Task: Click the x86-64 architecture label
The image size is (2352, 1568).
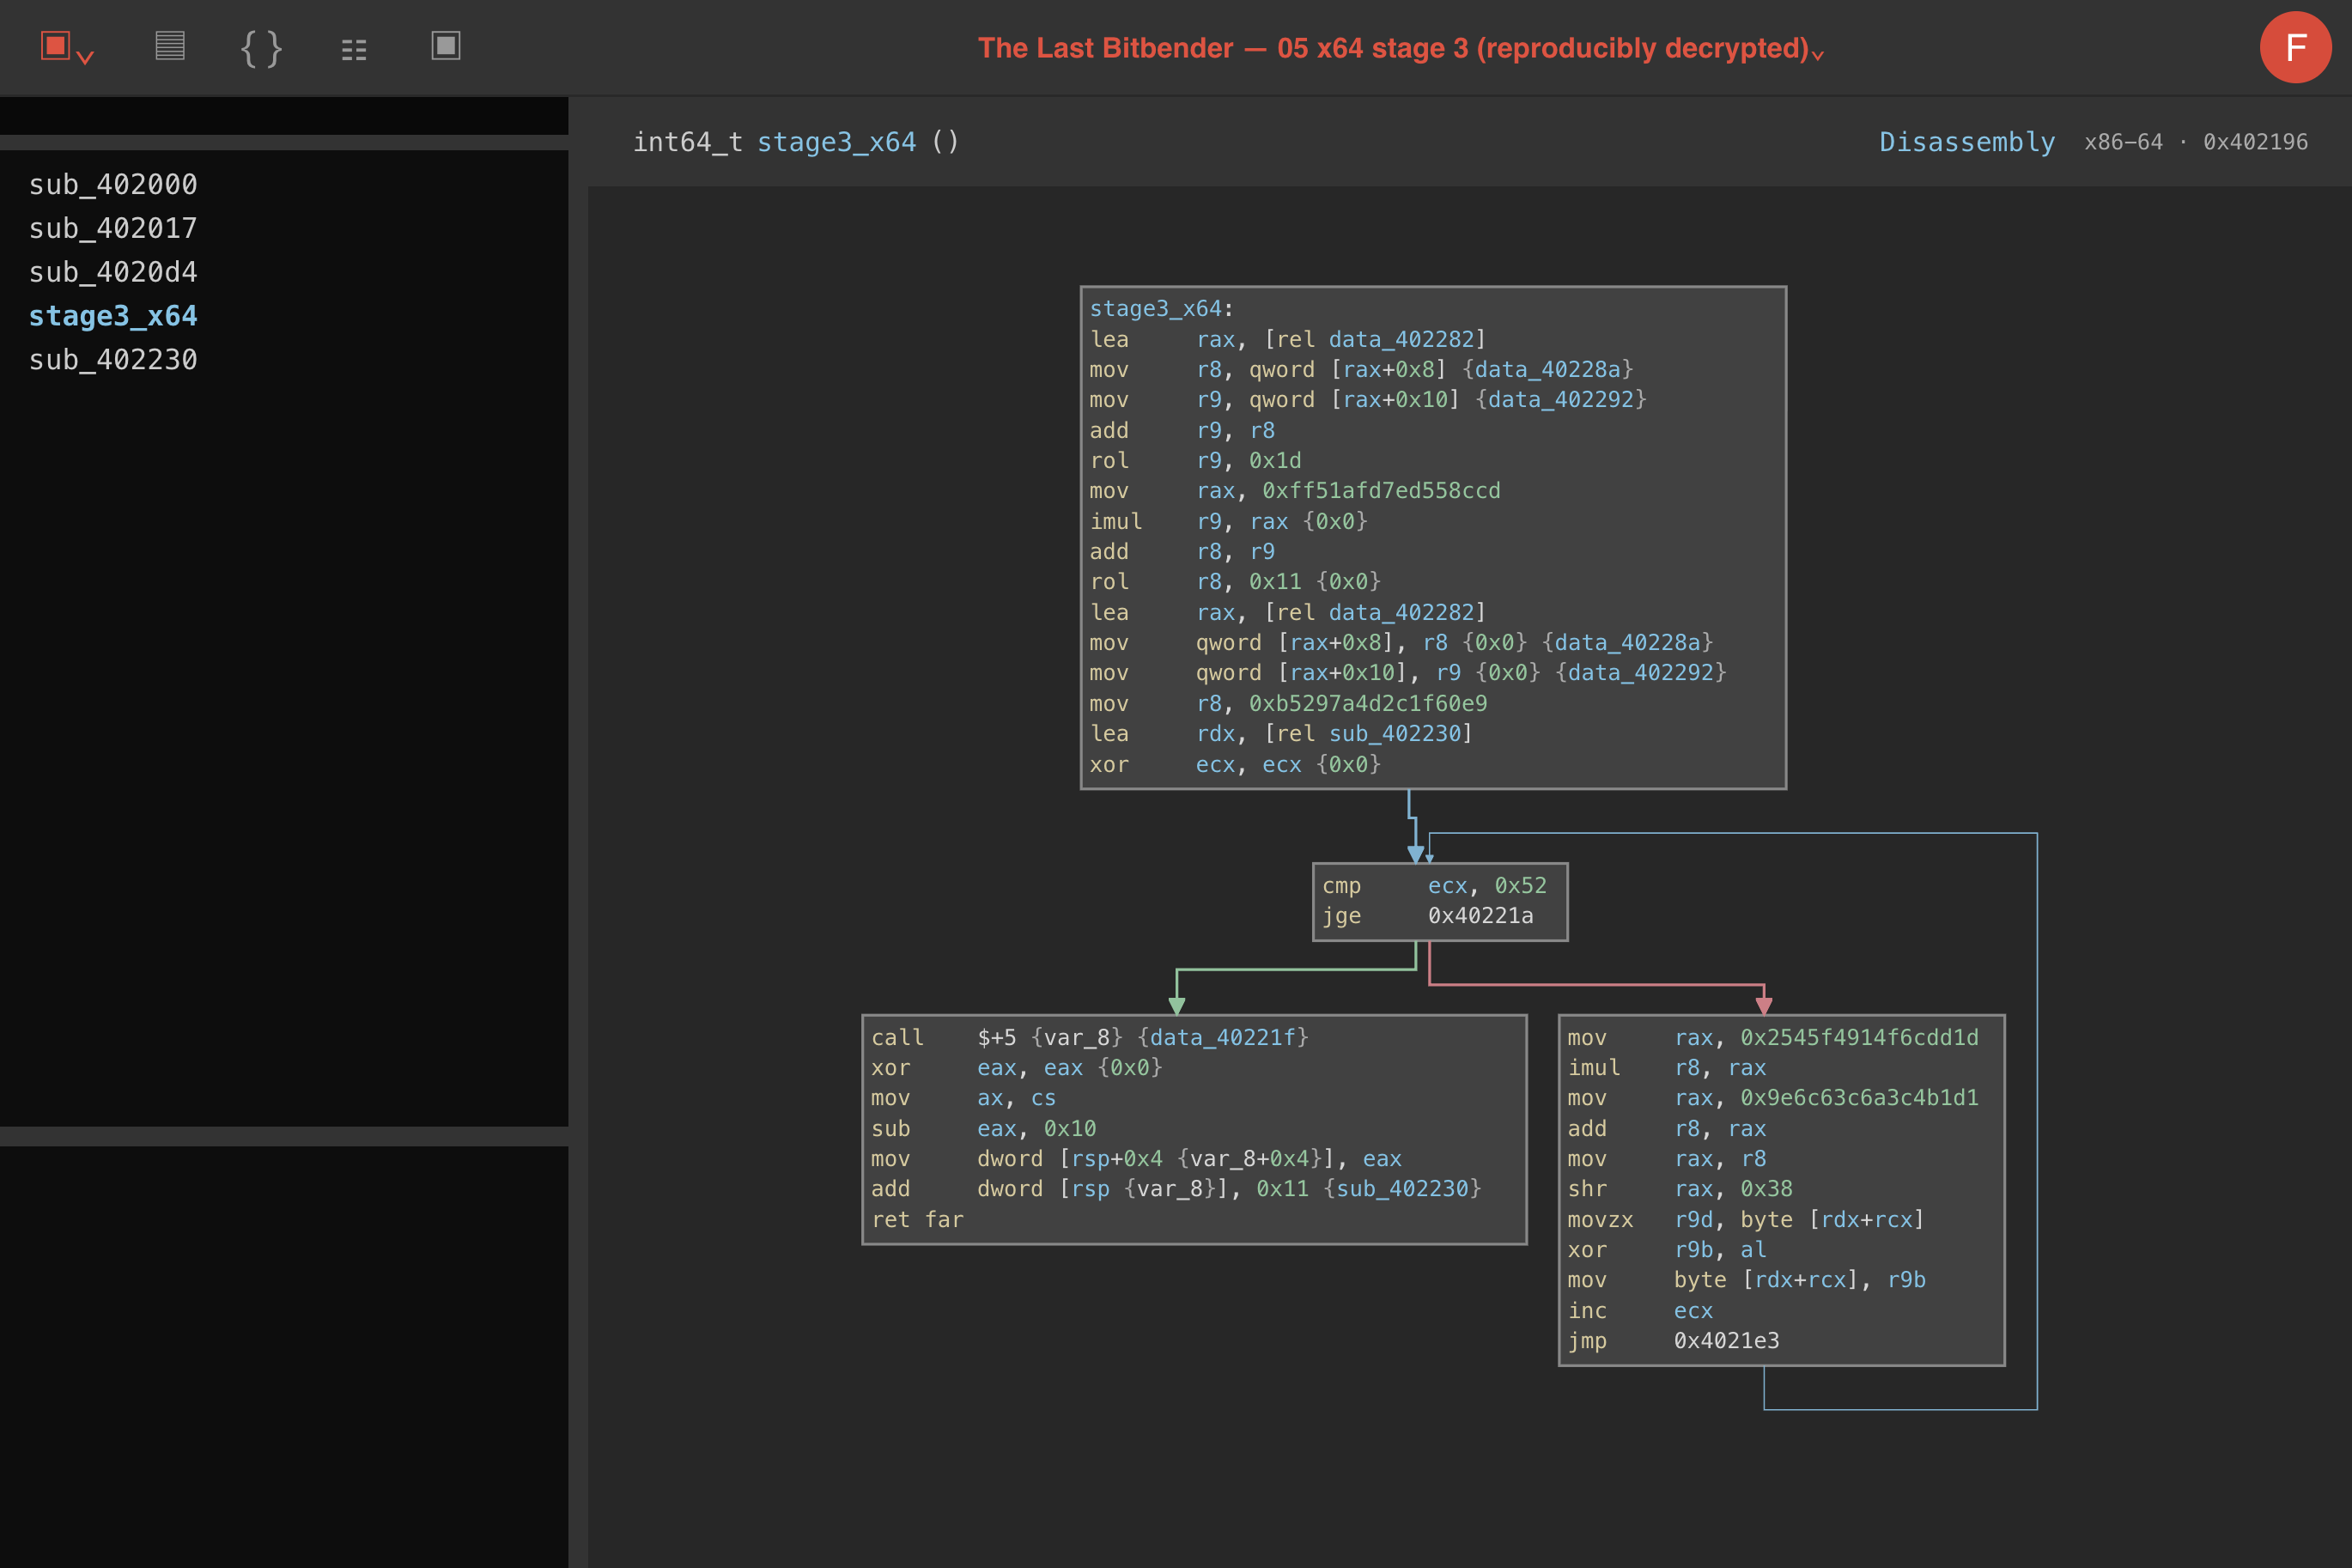Action: pyautogui.click(x=2123, y=142)
